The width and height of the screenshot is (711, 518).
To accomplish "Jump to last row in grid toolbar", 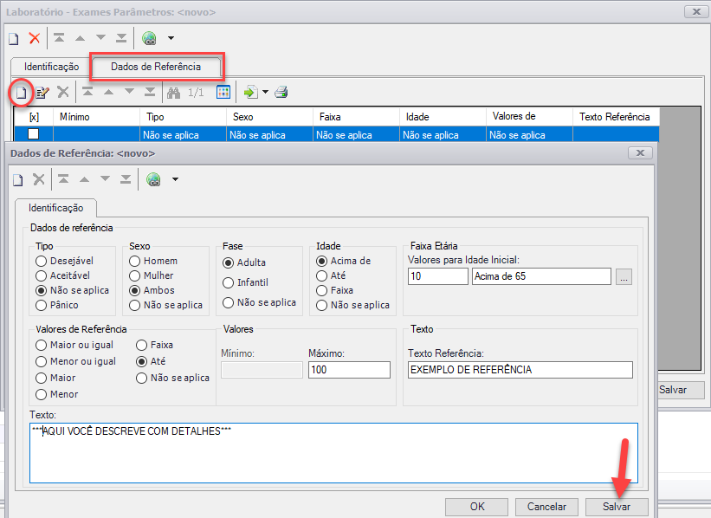I will [150, 92].
